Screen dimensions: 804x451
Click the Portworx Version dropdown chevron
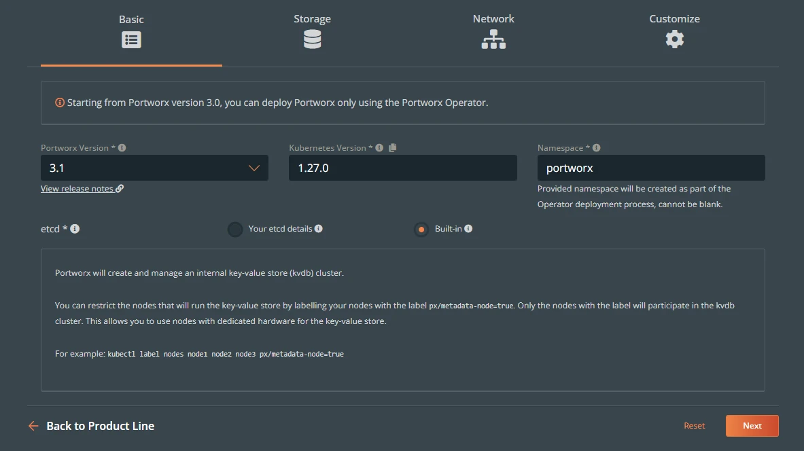coord(254,168)
